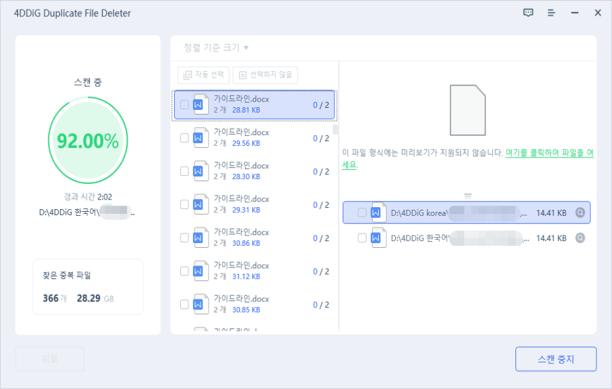The width and height of the screenshot is (612, 389).
Task: Click the 92.00% scan progress circle
Action: tap(88, 141)
